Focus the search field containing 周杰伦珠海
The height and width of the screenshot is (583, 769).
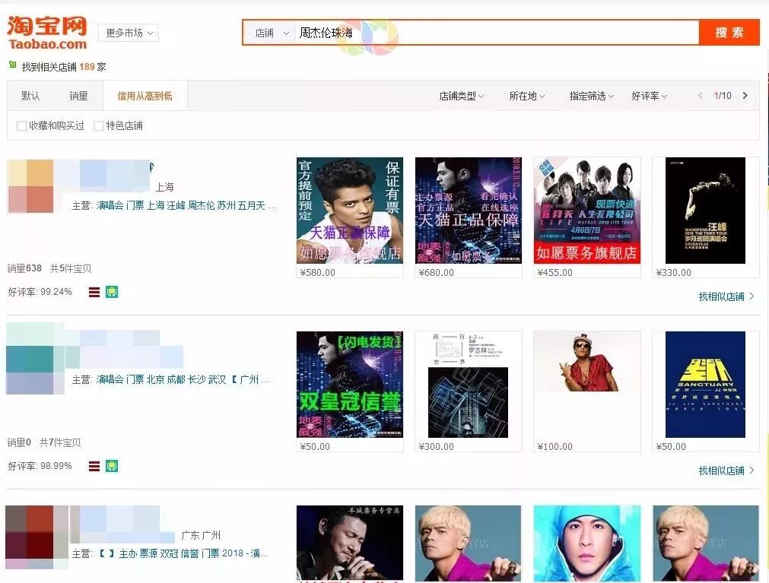(497, 33)
